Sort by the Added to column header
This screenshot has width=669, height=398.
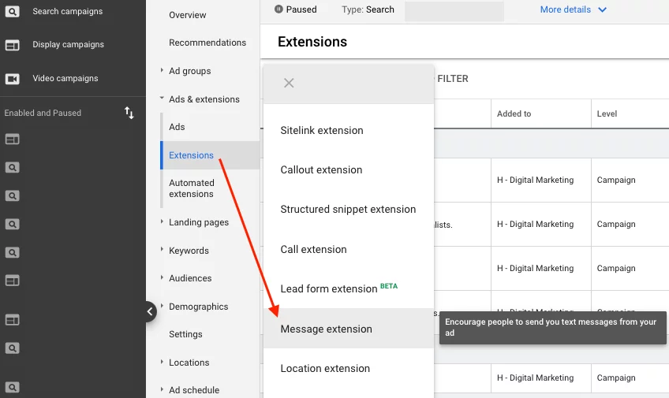514,113
